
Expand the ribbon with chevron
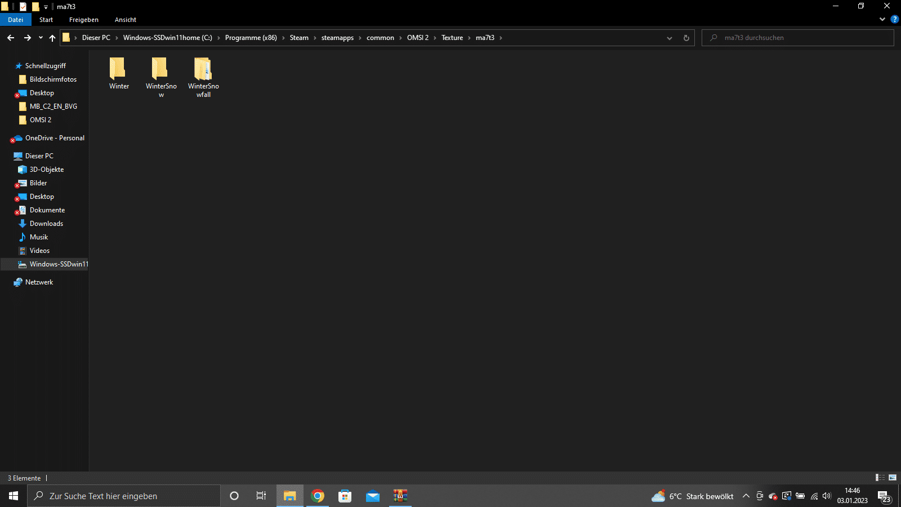(x=882, y=19)
